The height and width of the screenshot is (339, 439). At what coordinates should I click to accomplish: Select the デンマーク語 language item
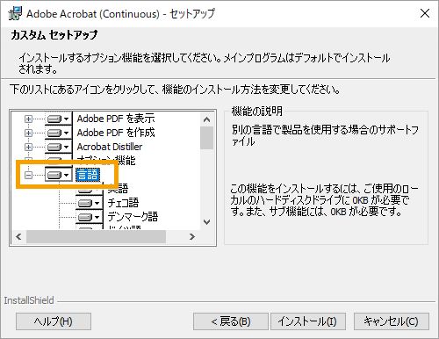point(133,217)
